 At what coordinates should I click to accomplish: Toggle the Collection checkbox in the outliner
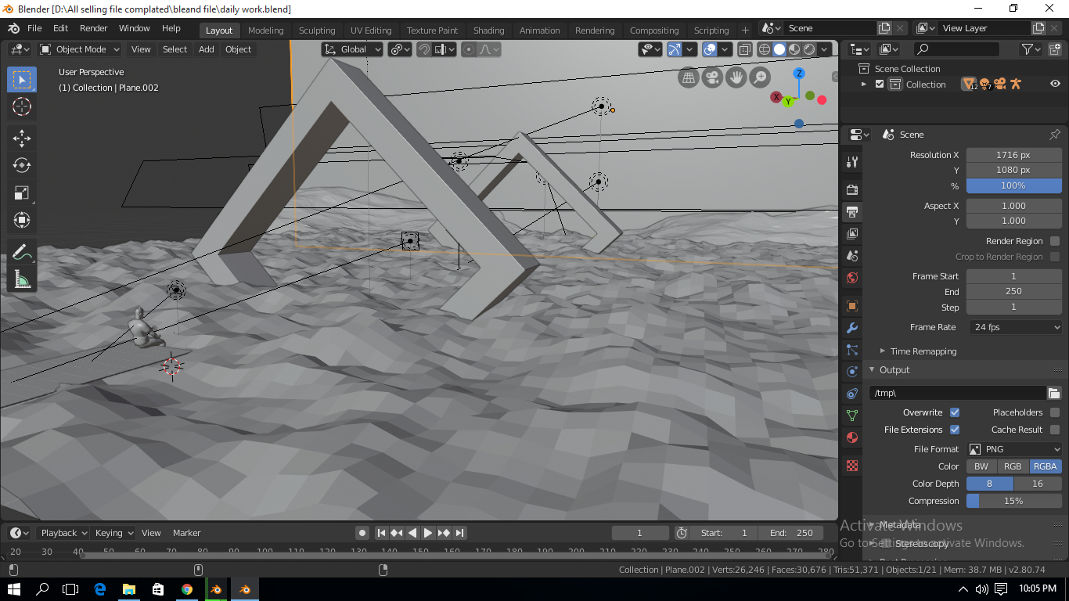coord(879,84)
